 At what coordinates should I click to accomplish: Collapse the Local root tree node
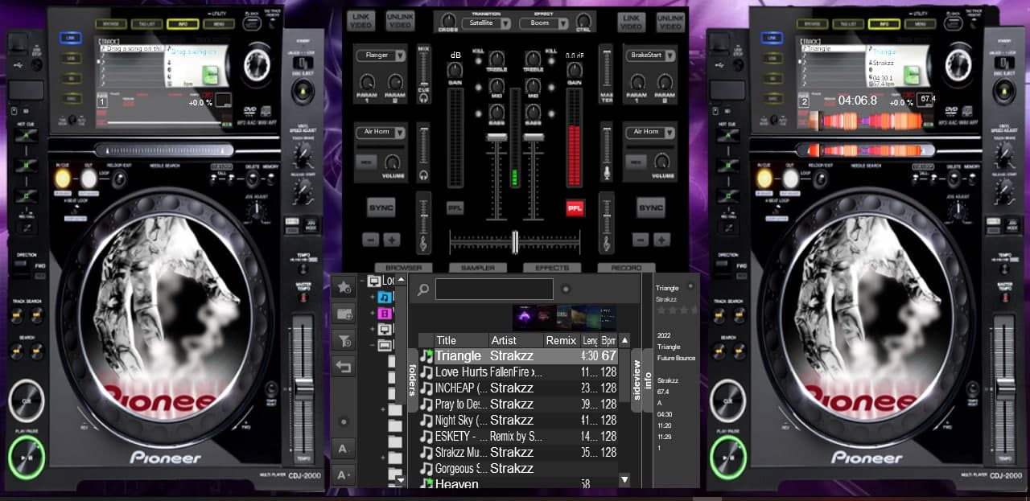[361, 281]
